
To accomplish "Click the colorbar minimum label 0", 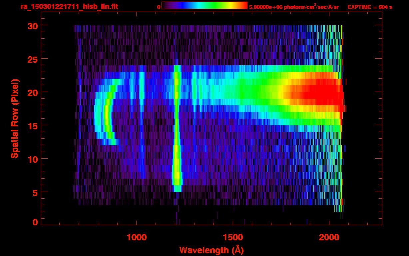I will [159, 7].
